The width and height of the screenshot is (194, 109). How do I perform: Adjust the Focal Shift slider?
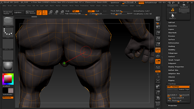click(121, 11)
